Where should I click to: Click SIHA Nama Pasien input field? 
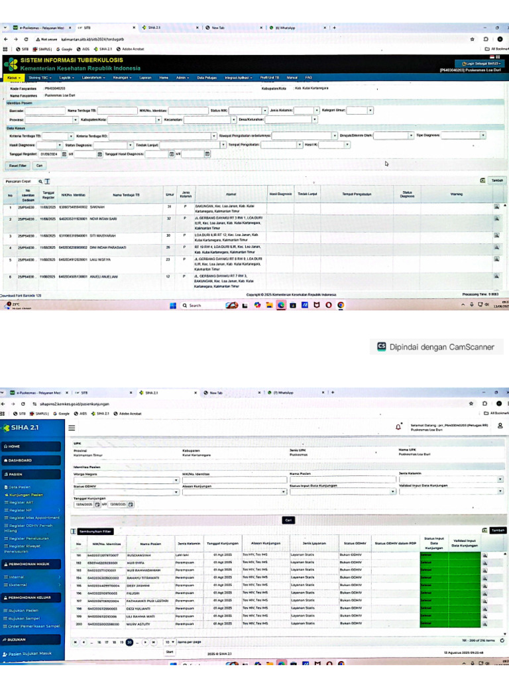click(x=343, y=480)
